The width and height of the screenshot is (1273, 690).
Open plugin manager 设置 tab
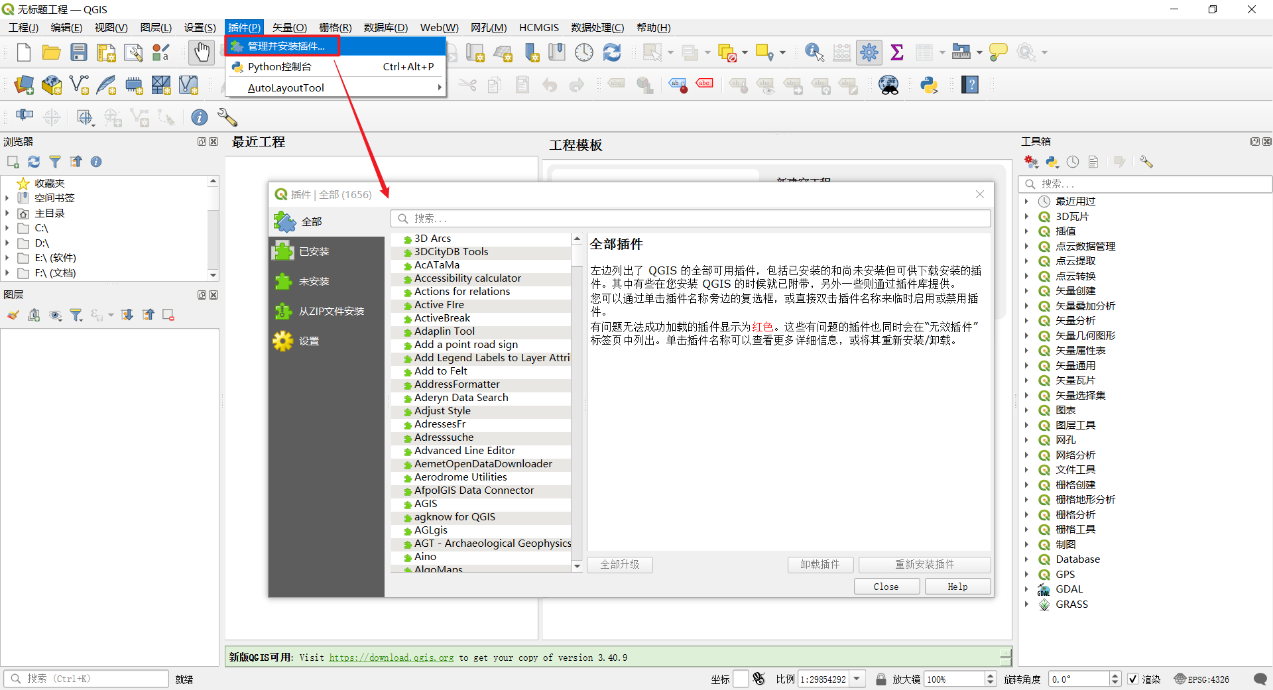[x=327, y=341]
